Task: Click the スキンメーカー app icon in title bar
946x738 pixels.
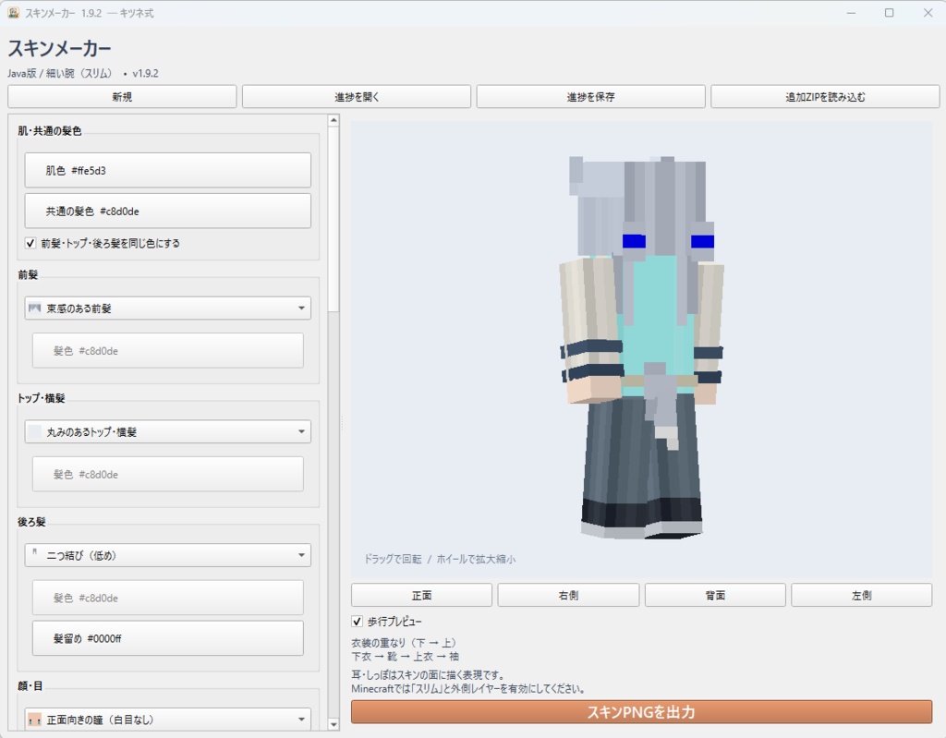Action: pos(13,13)
